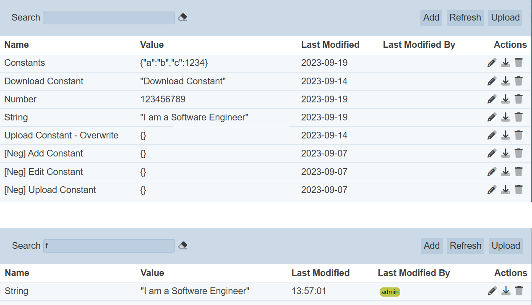Clear top search field with eraser icon
Viewport: 532px width, 305px height.
point(183,18)
